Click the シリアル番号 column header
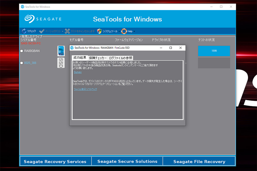 click(x=29, y=40)
